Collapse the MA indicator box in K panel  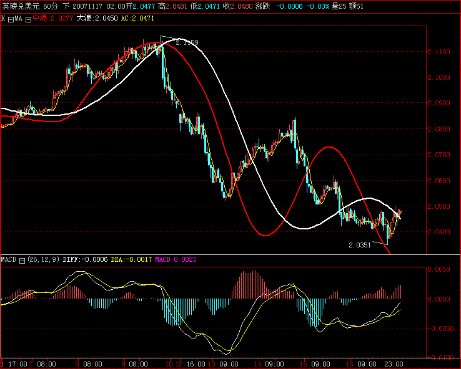11,19
